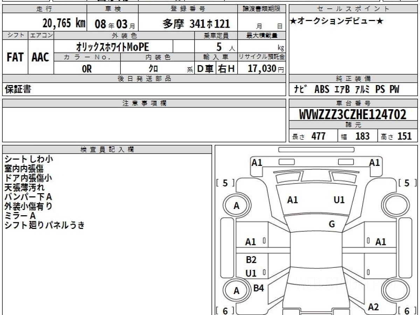The image size is (420, 315).
Task: Click the 車台番号 header
Action: pos(353,103)
